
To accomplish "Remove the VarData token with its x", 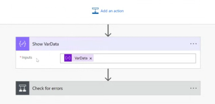I will (90, 58).
